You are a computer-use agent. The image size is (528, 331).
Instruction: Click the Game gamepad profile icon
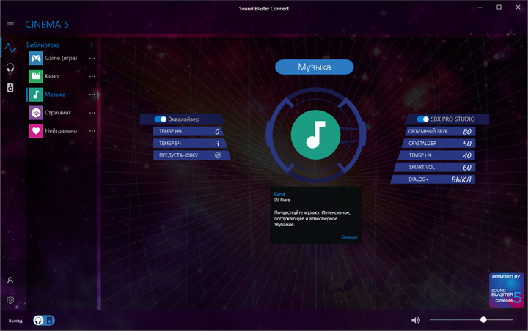tap(36, 58)
